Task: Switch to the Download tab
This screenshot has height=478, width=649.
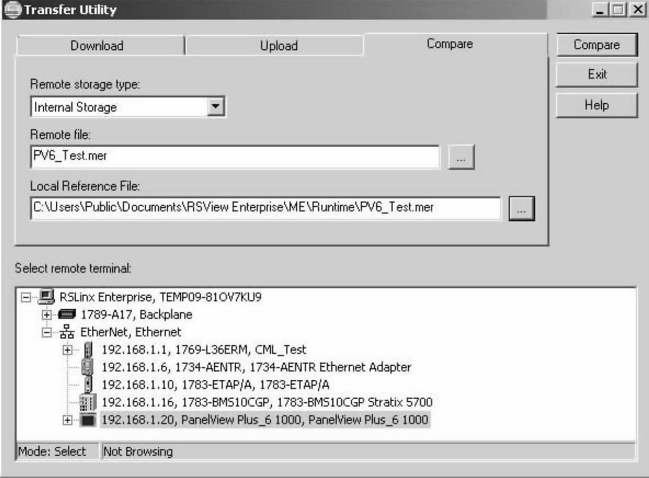Action: click(x=100, y=45)
